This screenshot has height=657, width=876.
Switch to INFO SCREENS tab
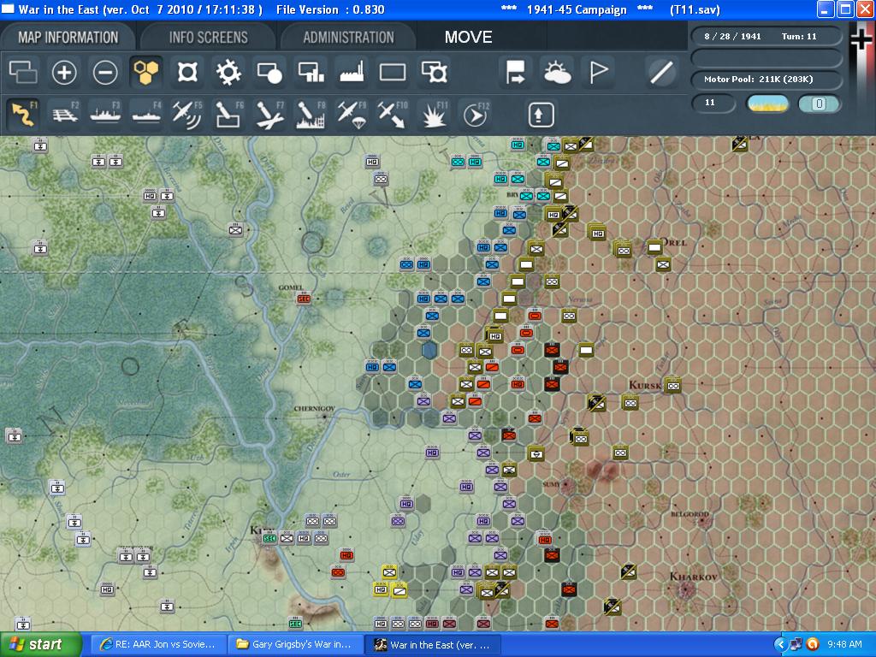pyautogui.click(x=209, y=38)
